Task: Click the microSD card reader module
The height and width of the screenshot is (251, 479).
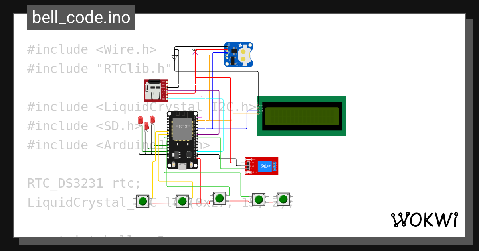Action: (156, 90)
